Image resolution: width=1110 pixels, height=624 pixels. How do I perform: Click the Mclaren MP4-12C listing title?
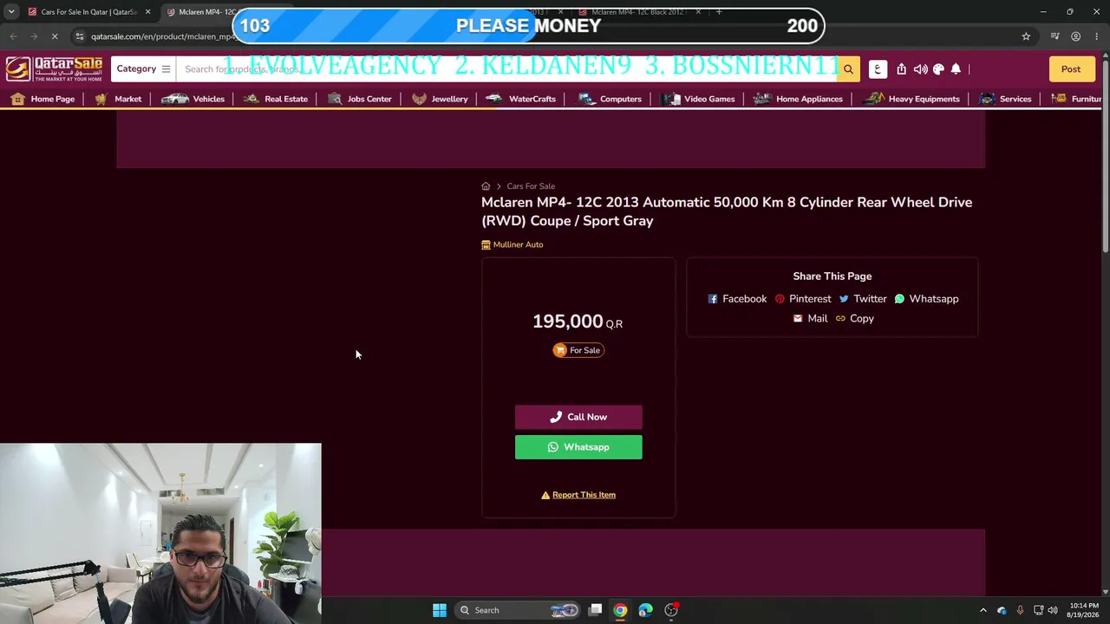click(x=727, y=211)
